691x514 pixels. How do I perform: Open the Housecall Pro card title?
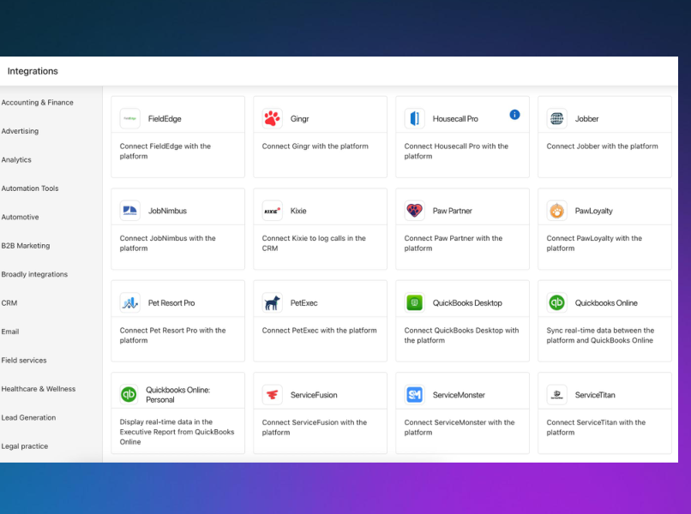tap(455, 119)
